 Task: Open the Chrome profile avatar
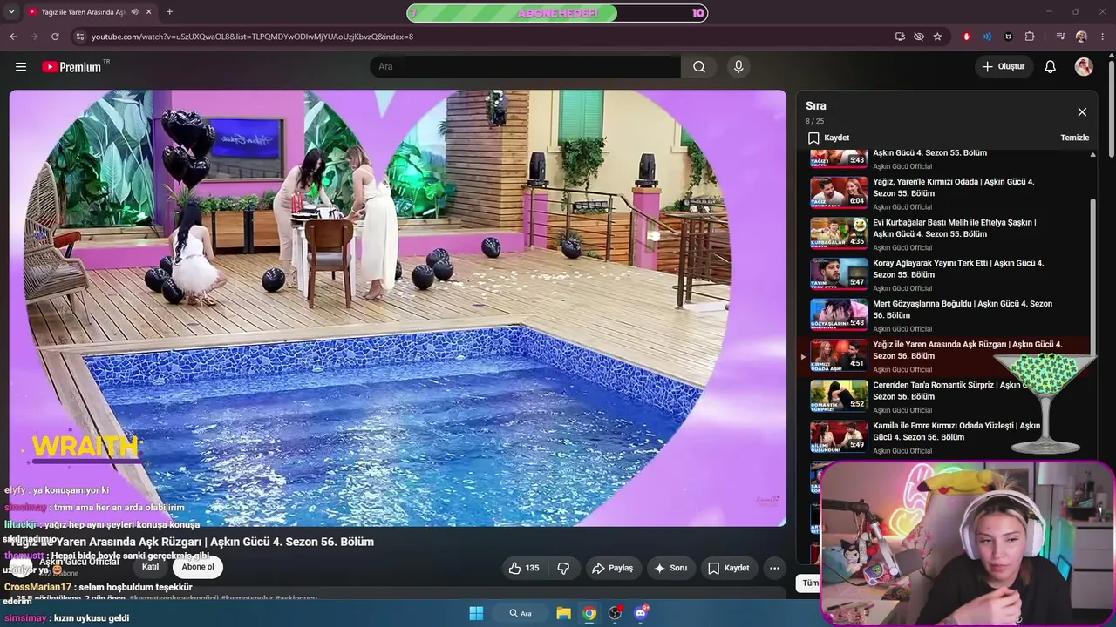[1081, 37]
